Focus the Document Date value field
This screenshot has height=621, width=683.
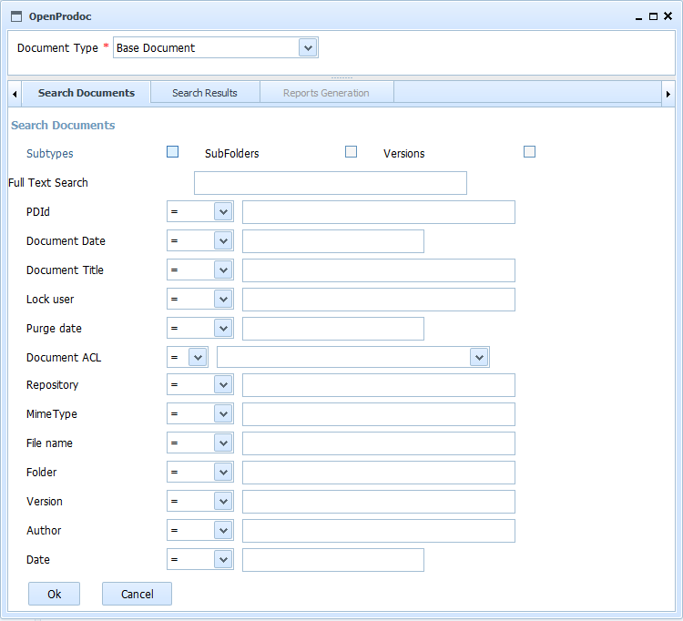[333, 241]
